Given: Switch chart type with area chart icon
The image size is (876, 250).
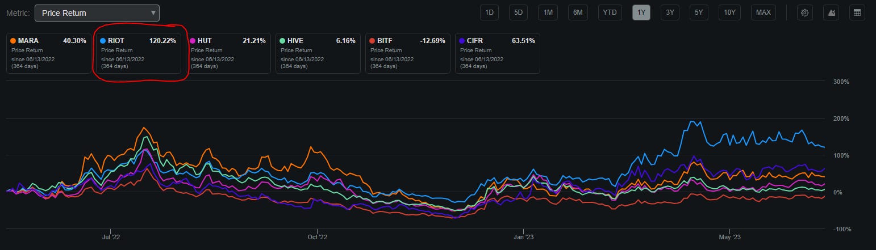Looking at the screenshot, I should tap(831, 12).
